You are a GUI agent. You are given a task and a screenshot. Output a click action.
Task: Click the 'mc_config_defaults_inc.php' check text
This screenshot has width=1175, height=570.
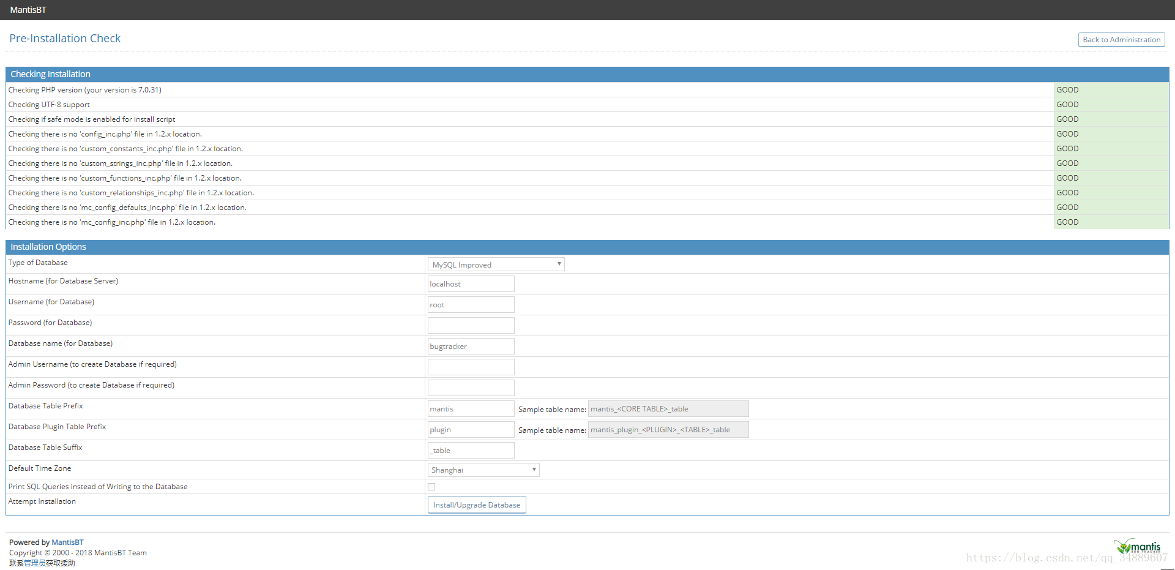coord(127,208)
